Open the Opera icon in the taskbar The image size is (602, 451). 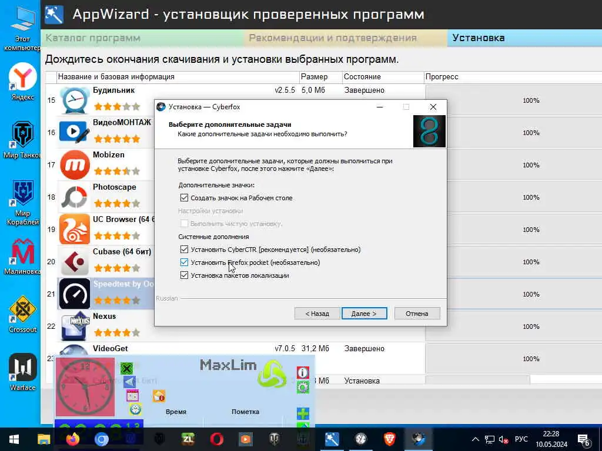(x=216, y=439)
